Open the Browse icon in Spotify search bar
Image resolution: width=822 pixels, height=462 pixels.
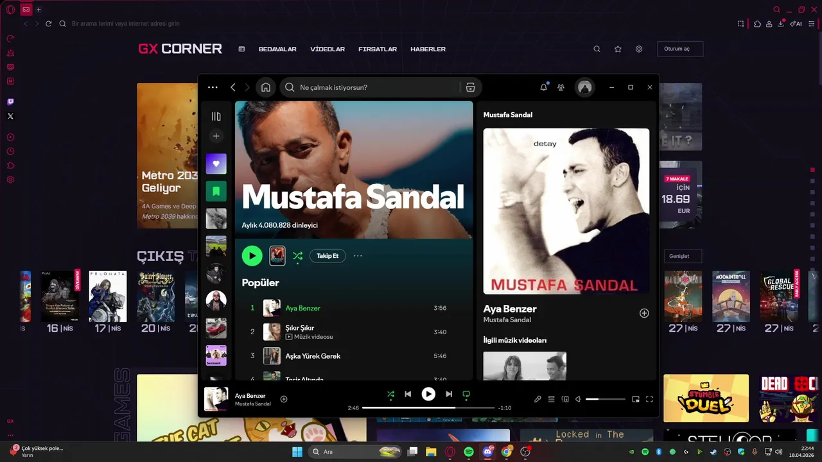[470, 87]
